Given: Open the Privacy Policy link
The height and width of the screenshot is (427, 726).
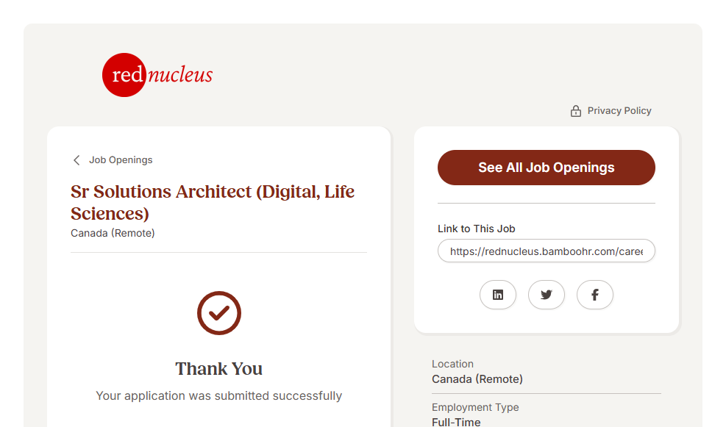Looking at the screenshot, I should coord(619,111).
